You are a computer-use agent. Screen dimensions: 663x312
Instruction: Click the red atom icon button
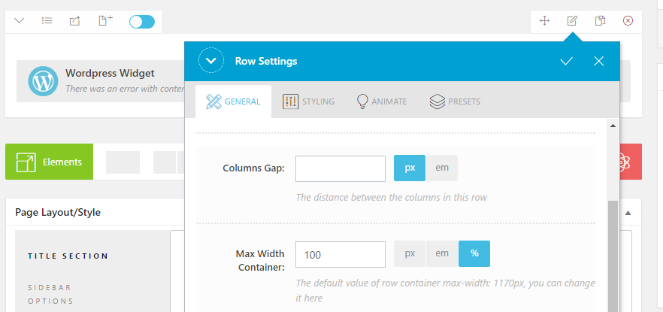tap(622, 162)
